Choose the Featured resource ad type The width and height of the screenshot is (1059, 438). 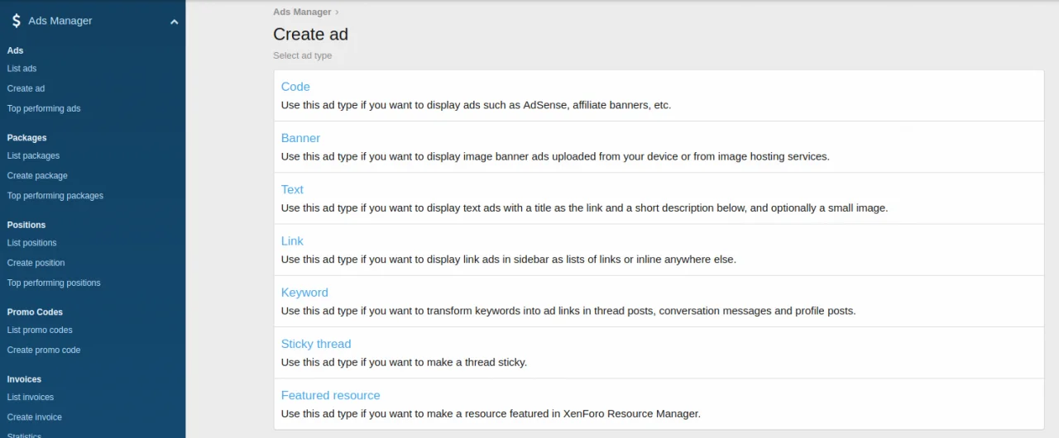330,395
